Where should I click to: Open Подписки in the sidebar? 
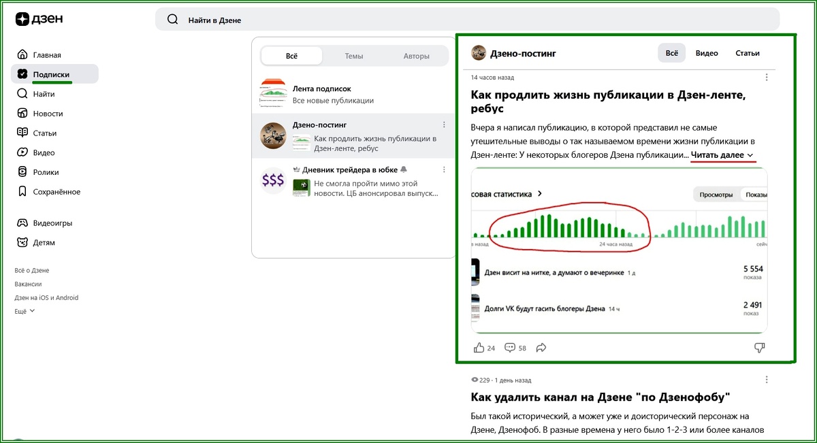(x=54, y=74)
